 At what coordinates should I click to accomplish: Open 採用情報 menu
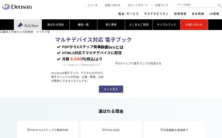[180, 14]
